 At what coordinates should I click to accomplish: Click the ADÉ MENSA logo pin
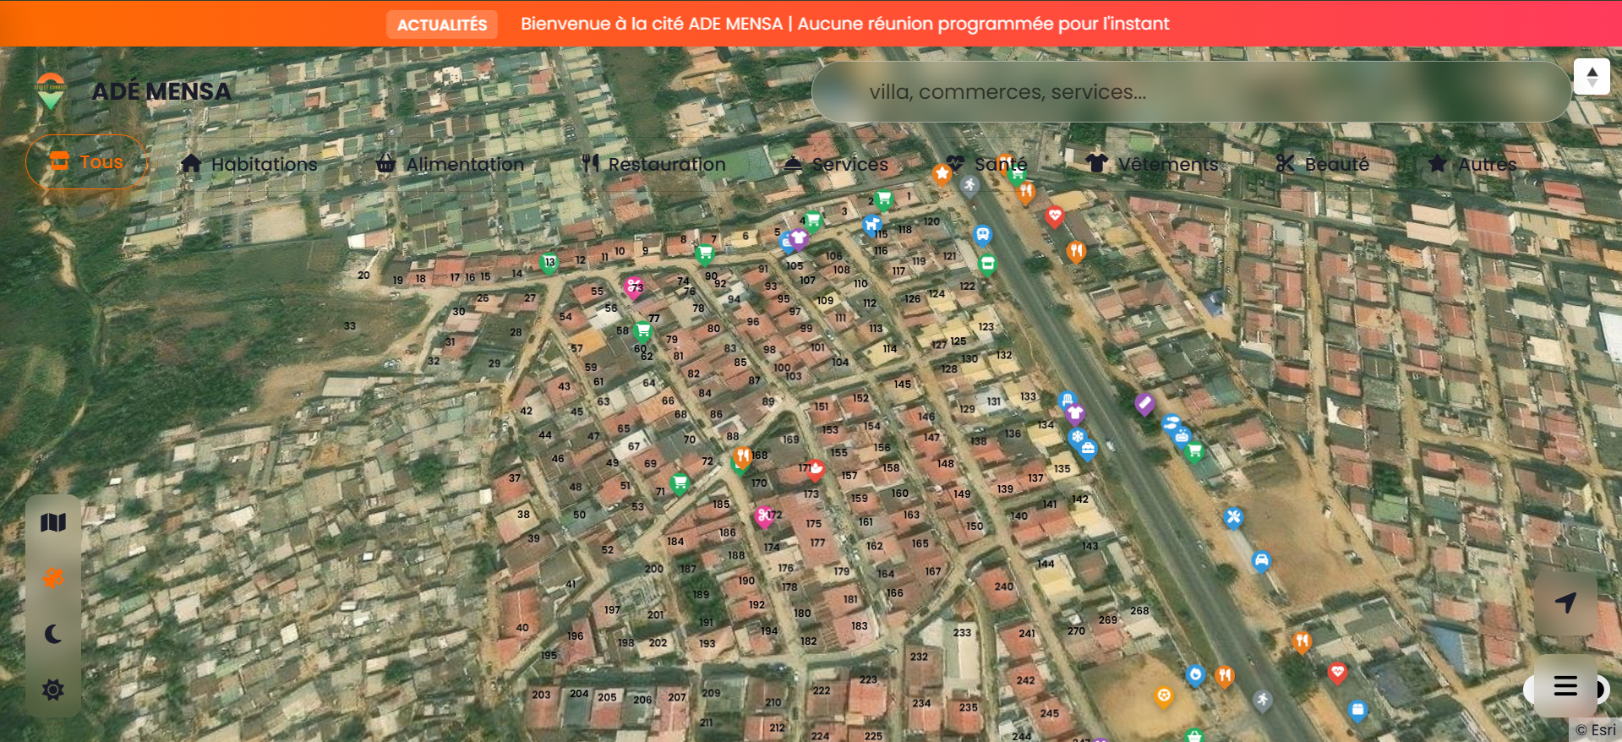51,91
